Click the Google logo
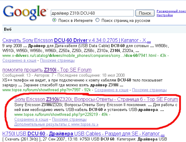Screen dimensions: 186x142 click(x=25, y=13)
